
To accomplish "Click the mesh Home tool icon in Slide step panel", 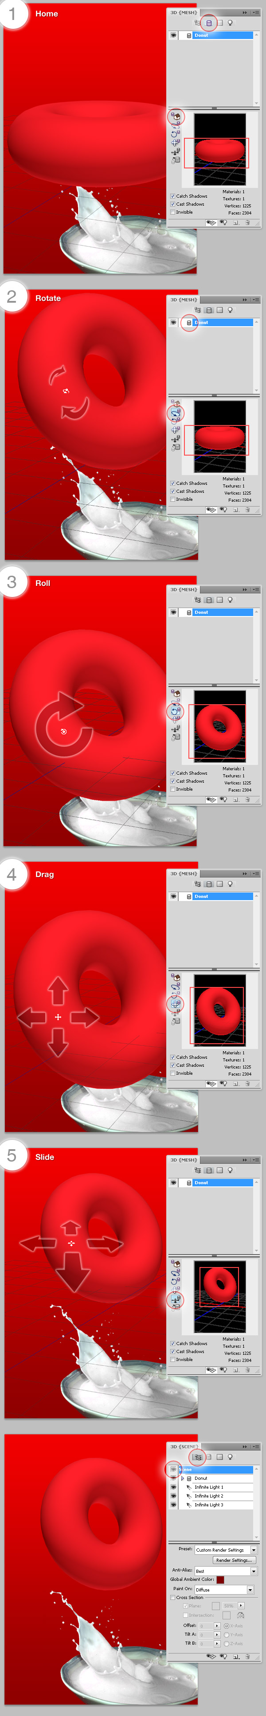I will point(175,1264).
